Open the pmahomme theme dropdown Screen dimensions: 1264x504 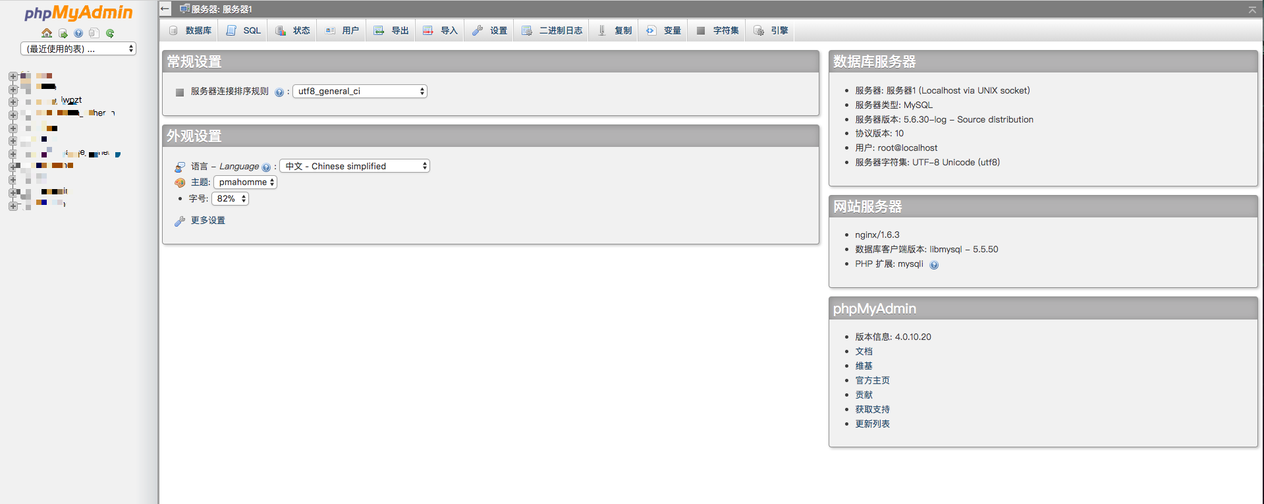click(245, 182)
